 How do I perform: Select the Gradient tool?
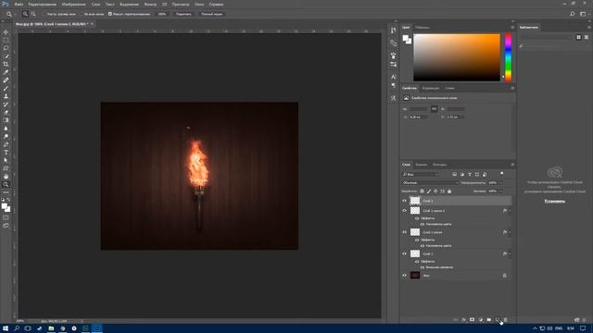tap(6, 120)
